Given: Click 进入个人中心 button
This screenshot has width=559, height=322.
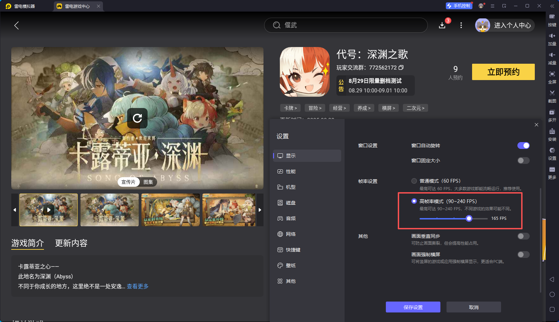Looking at the screenshot, I should tap(513, 25).
